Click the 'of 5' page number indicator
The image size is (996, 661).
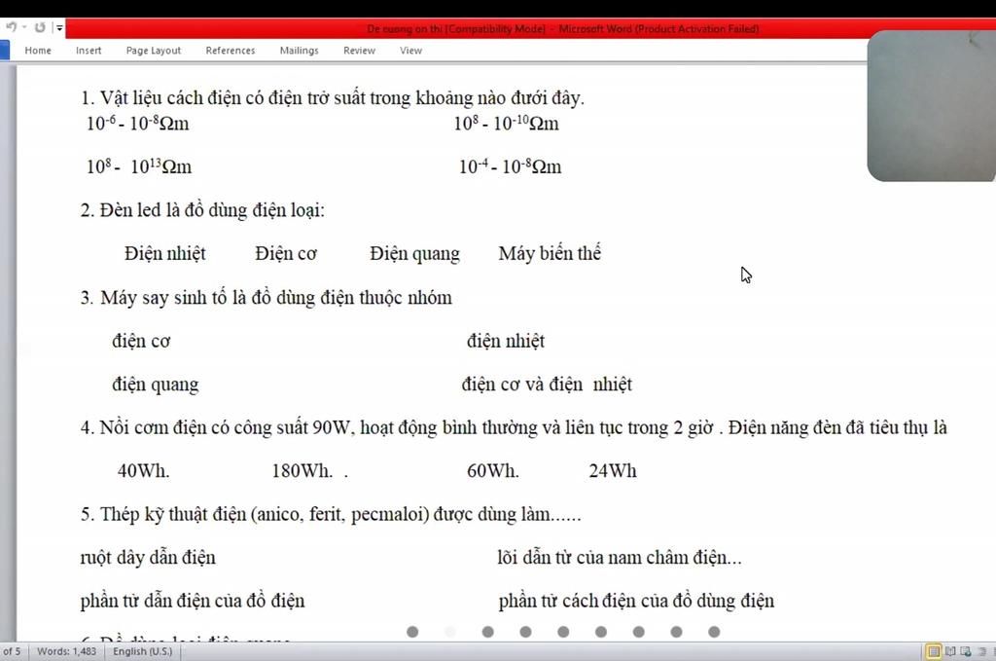click(12, 651)
